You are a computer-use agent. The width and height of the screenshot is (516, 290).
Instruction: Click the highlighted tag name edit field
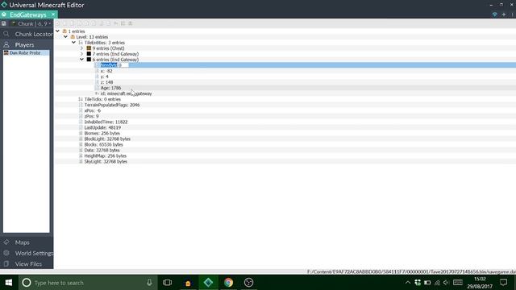click(x=114, y=65)
